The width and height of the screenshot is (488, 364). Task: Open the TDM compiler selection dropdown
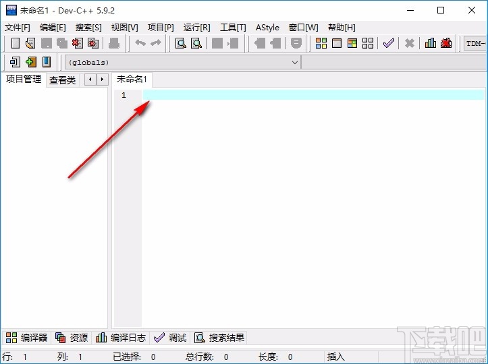476,44
